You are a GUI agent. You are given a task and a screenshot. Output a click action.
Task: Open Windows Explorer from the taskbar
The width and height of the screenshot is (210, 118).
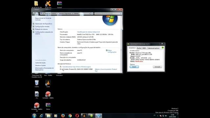[x=49, y=116]
